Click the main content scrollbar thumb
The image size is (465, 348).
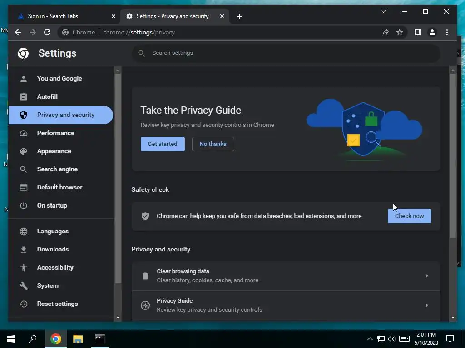tap(453, 156)
